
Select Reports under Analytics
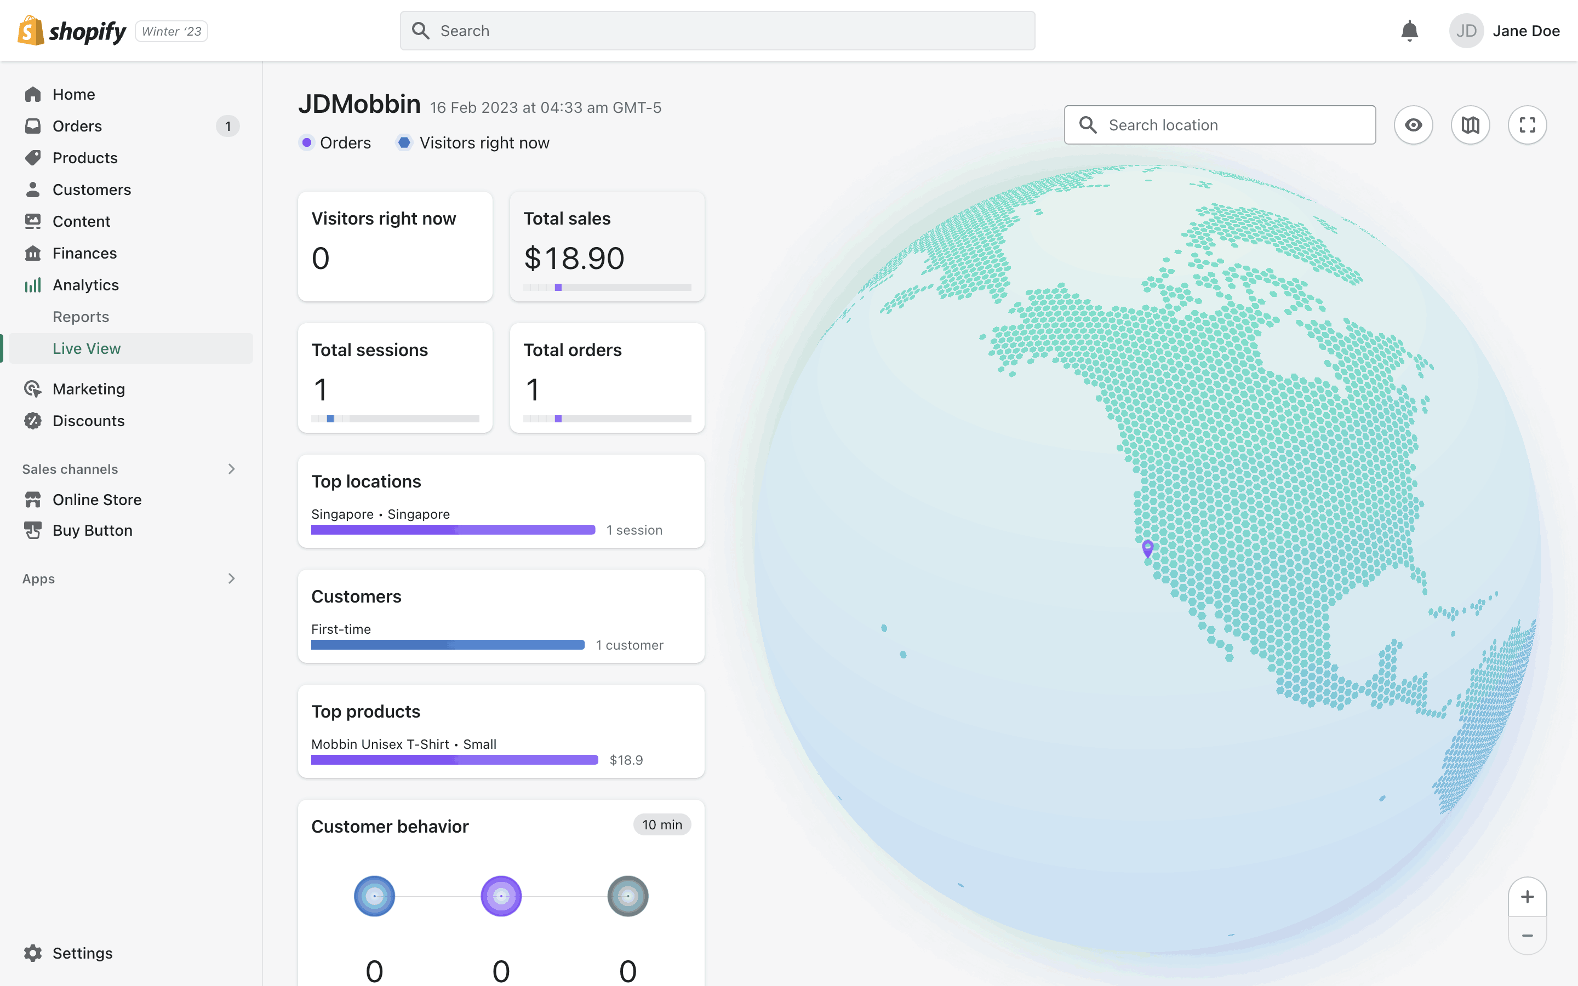pyautogui.click(x=81, y=317)
